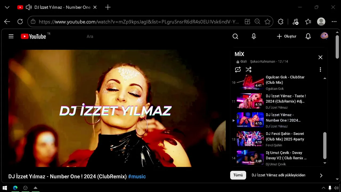This screenshot has height=192, width=341.
Task: Click the playlist scroll-down arrow
Action: [x=325, y=163]
